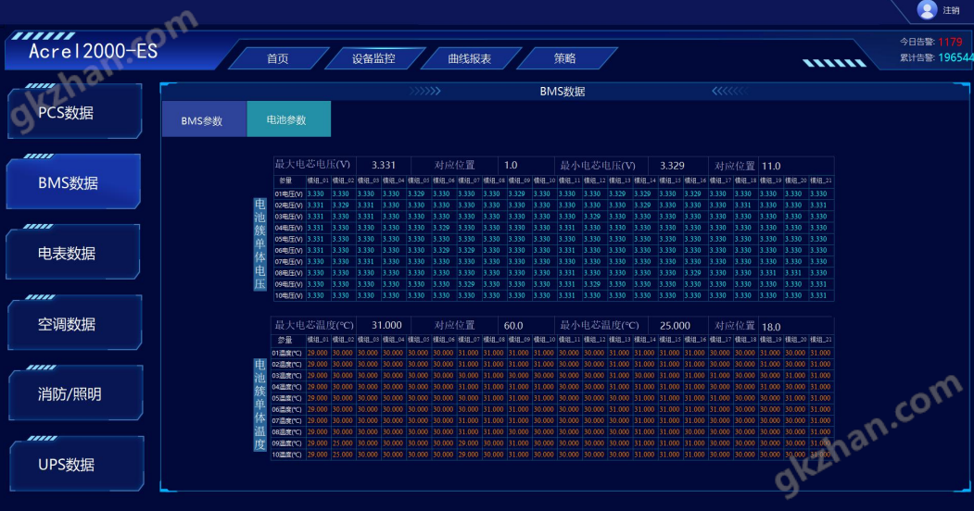Screen dimensions: 974x511
Task: Click the max cell temperature value 31.000
Action: (386, 325)
